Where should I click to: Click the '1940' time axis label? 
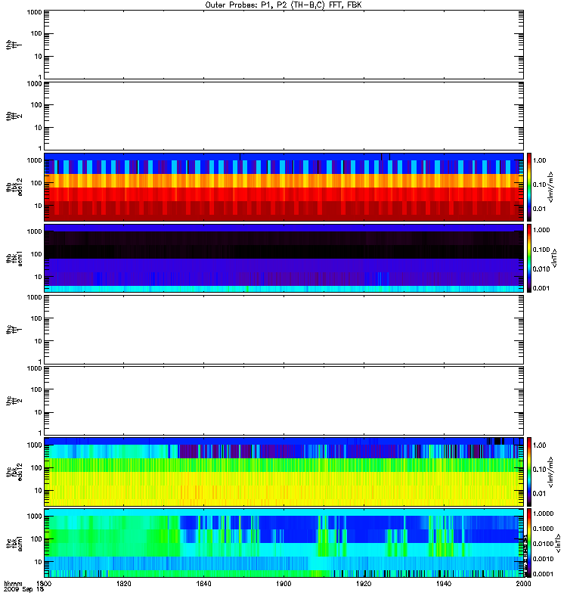coord(444,584)
